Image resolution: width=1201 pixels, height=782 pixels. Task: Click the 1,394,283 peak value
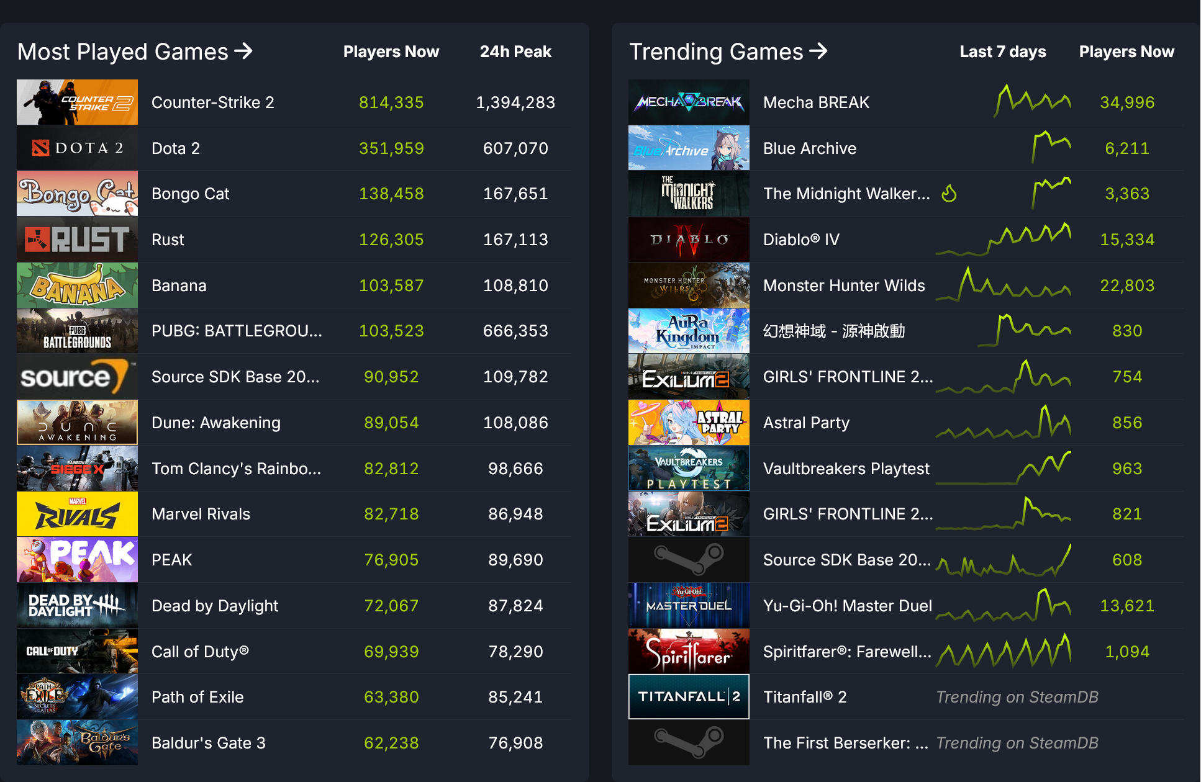point(515,102)
